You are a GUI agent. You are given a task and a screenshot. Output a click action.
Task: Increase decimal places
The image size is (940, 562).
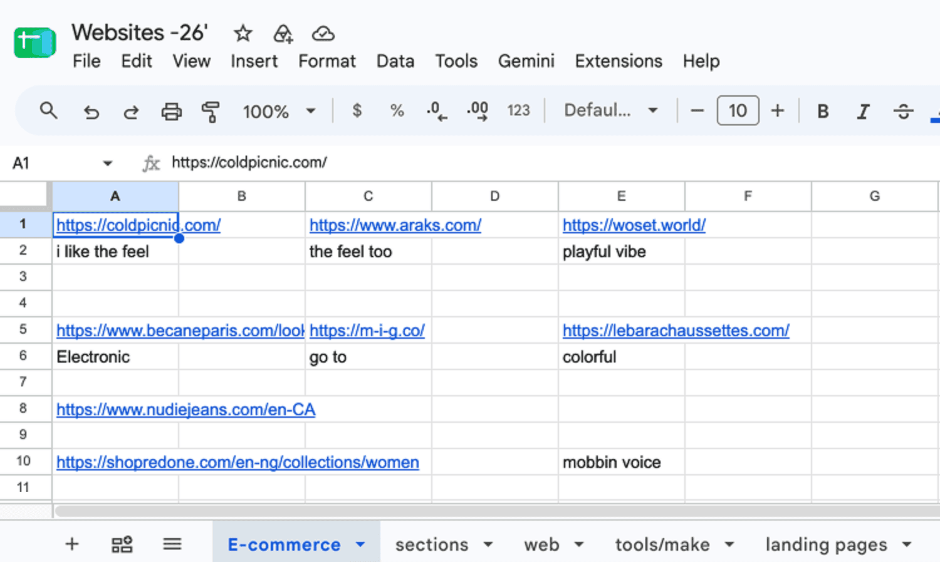click(x=478, y=111)
